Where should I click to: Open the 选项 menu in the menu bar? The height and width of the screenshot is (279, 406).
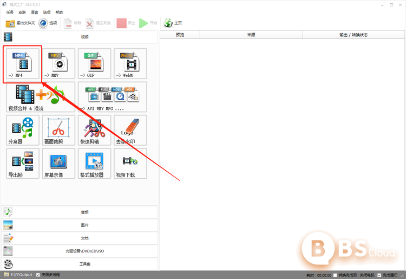47,12
